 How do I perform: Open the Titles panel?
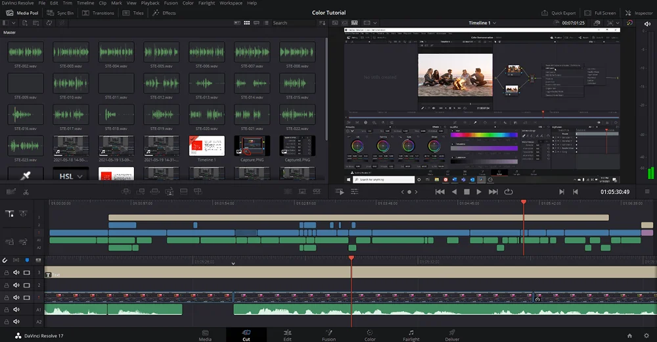133,13
